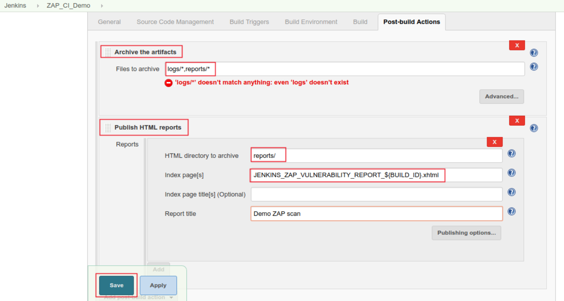
Task: Click the Advanced... button
Action: tap(501, 96)
